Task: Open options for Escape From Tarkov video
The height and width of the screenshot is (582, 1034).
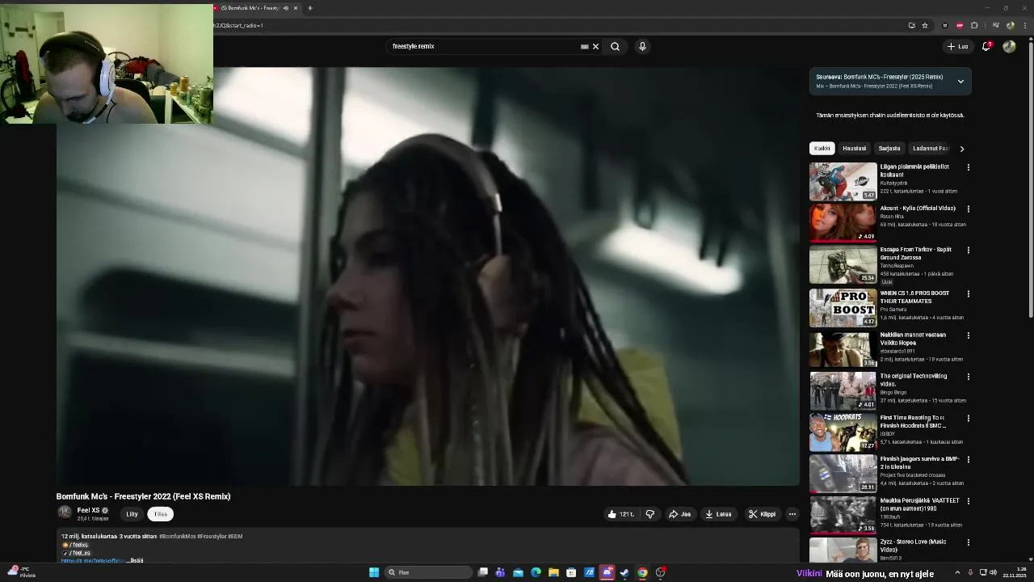Action: coord(968,251)
